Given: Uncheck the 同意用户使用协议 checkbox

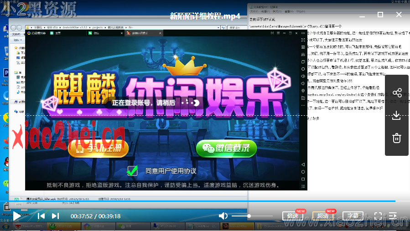Looking at the screenshot, I should (x=132, y=171).
